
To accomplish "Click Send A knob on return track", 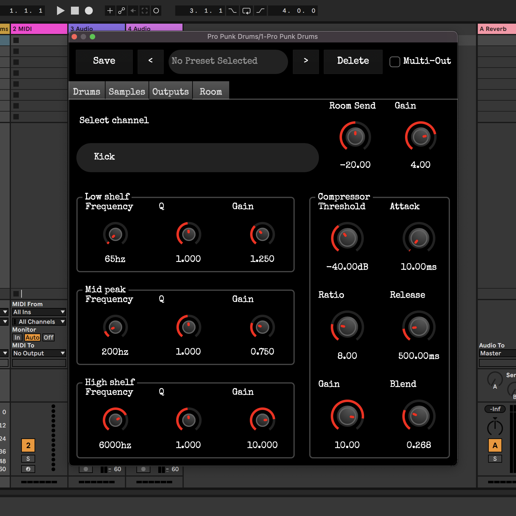I will [495, 379].
